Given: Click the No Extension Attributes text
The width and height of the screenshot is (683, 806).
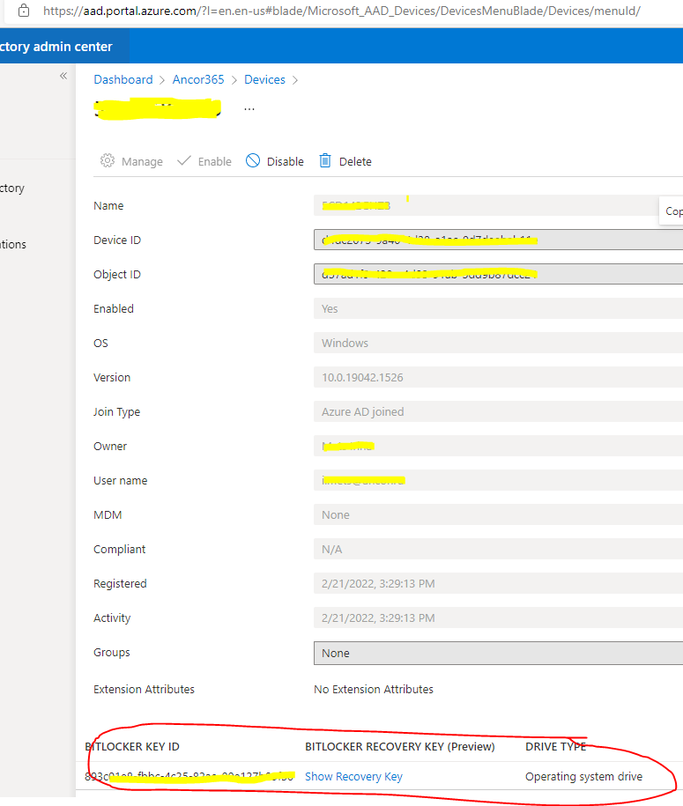Looking at the screenshot, I should pos(374,690).
